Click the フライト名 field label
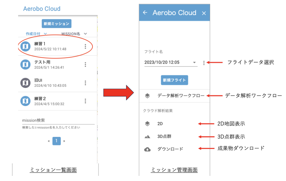Screen dimensions: 286x181 pos(153,52)
